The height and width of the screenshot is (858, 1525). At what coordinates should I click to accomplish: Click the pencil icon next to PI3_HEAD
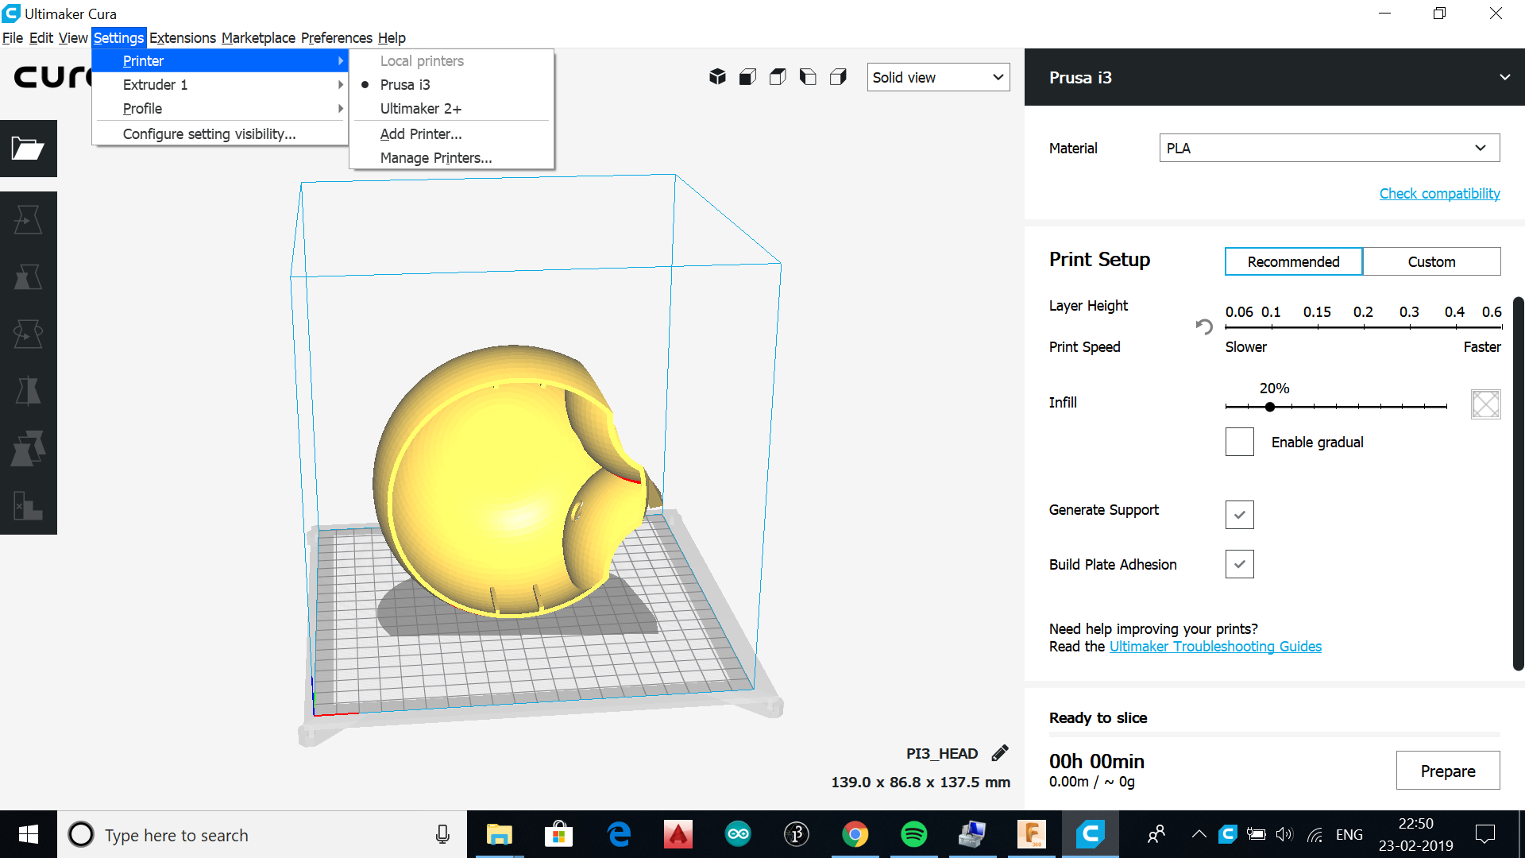coord(1000,753)
